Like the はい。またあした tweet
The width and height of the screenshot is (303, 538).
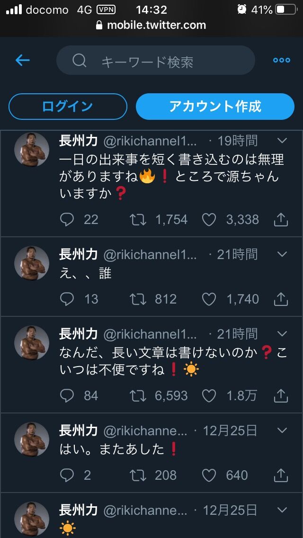point(209,475)
